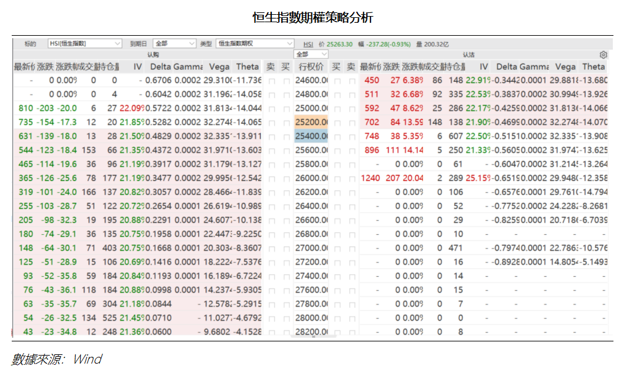The image size is (619, 379).
Task: Click the 量 200.32亿 volume value
Action: 432,44
